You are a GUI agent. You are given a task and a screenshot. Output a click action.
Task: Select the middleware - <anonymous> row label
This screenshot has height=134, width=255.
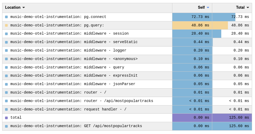coord(74,59)
